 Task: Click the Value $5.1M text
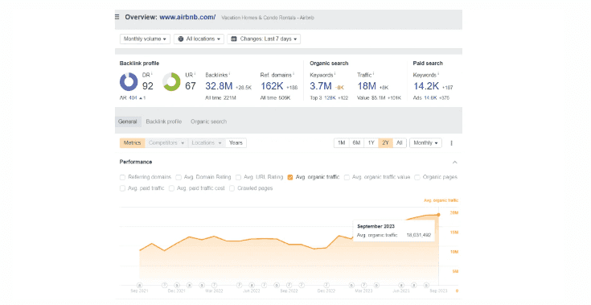pos(371,98)
